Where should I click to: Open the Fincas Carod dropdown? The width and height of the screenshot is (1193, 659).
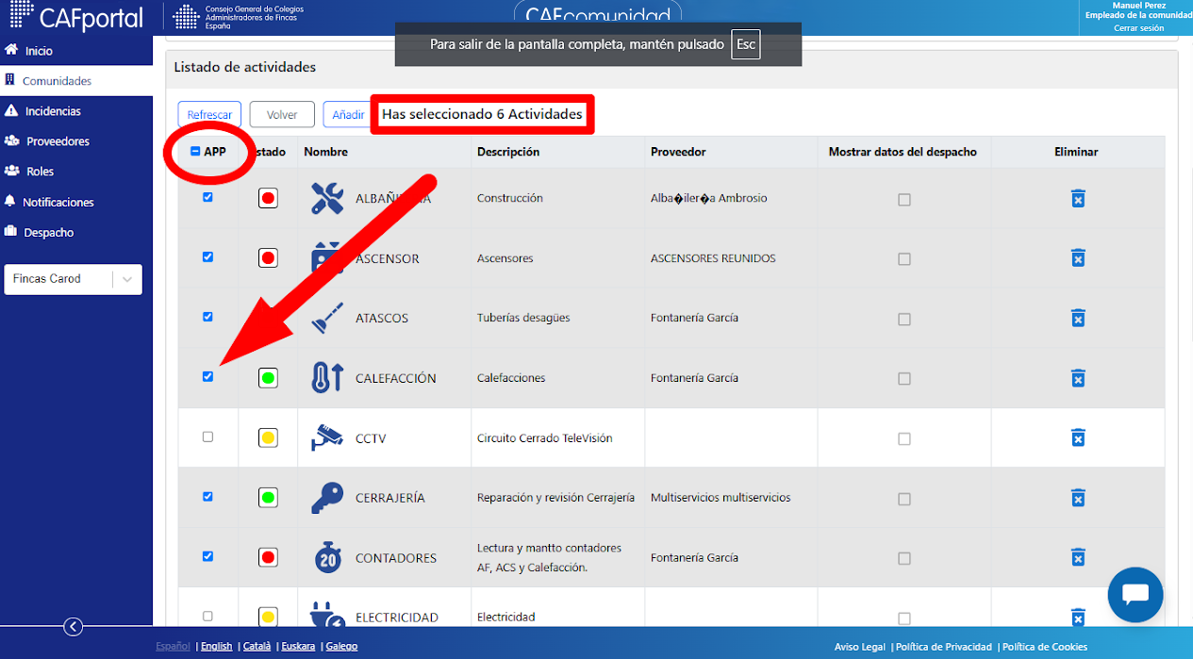pyautogui.click(x=73, y=279)
